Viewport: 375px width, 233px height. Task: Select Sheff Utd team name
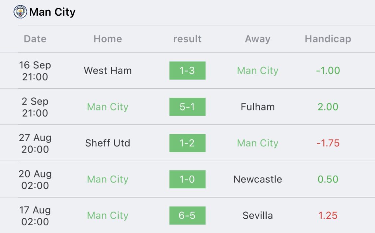[108, 143]
